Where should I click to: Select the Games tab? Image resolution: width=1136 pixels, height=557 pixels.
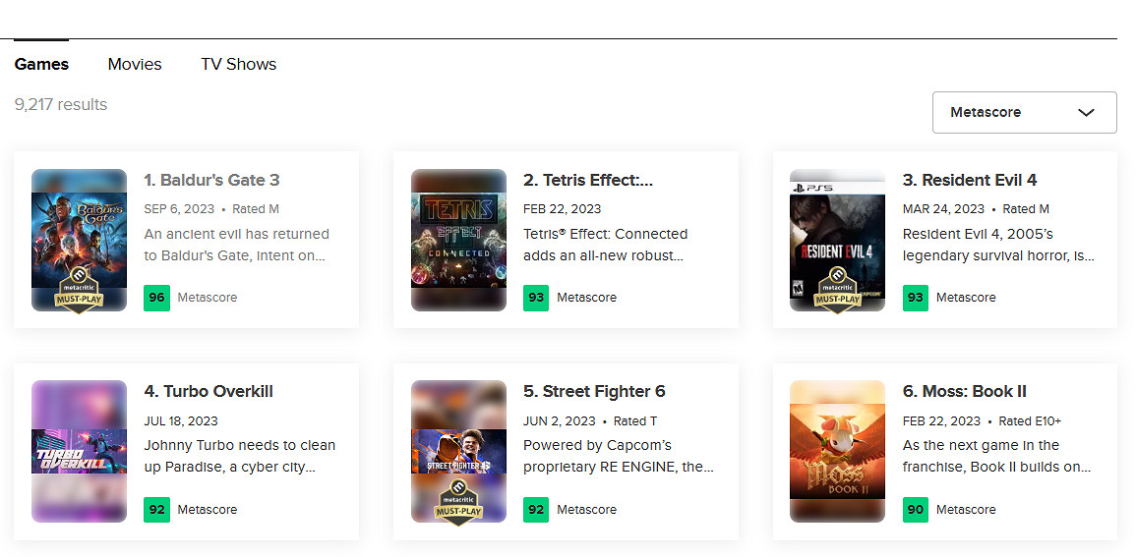(41, 64)
